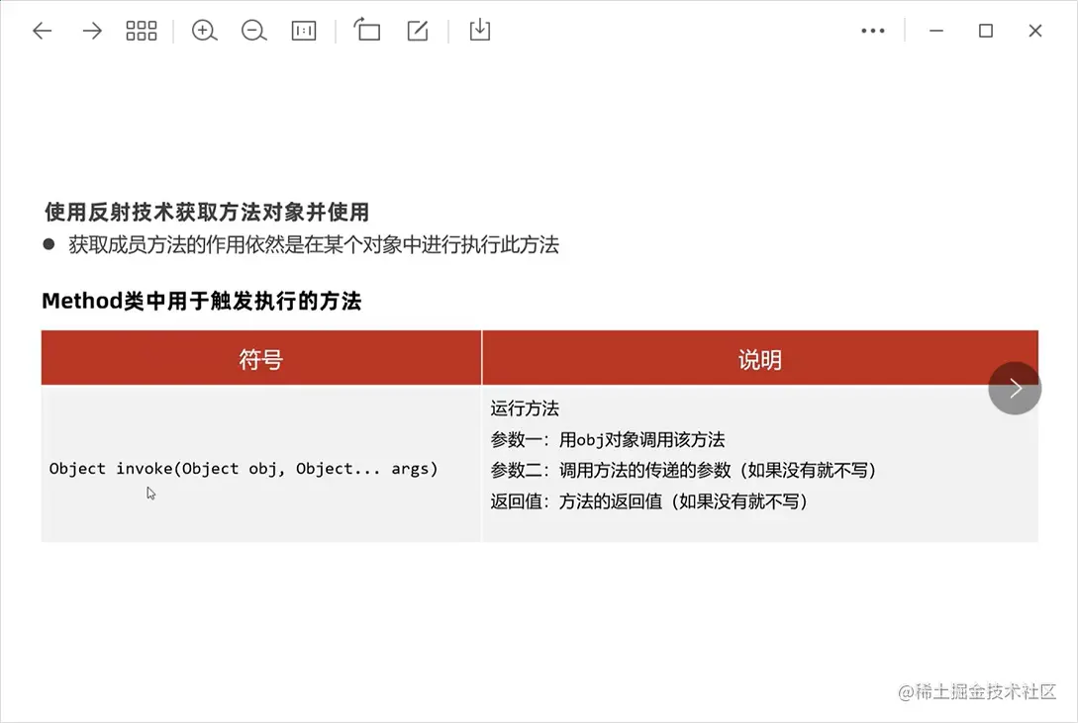The width and height of the screenshot is (1078, 723).
Task: Click heading Method类中用于触发执行的方法
Action: click(x=201, y=301)
